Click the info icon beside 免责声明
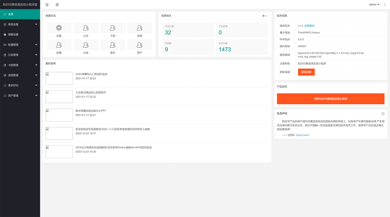Screen dimensions: 390x217 383,114
